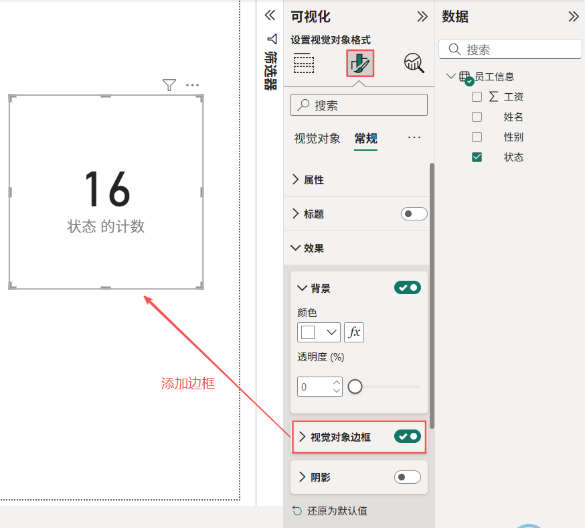
Task: Turn on the 标题 toggle
Action: coord(414,214)
